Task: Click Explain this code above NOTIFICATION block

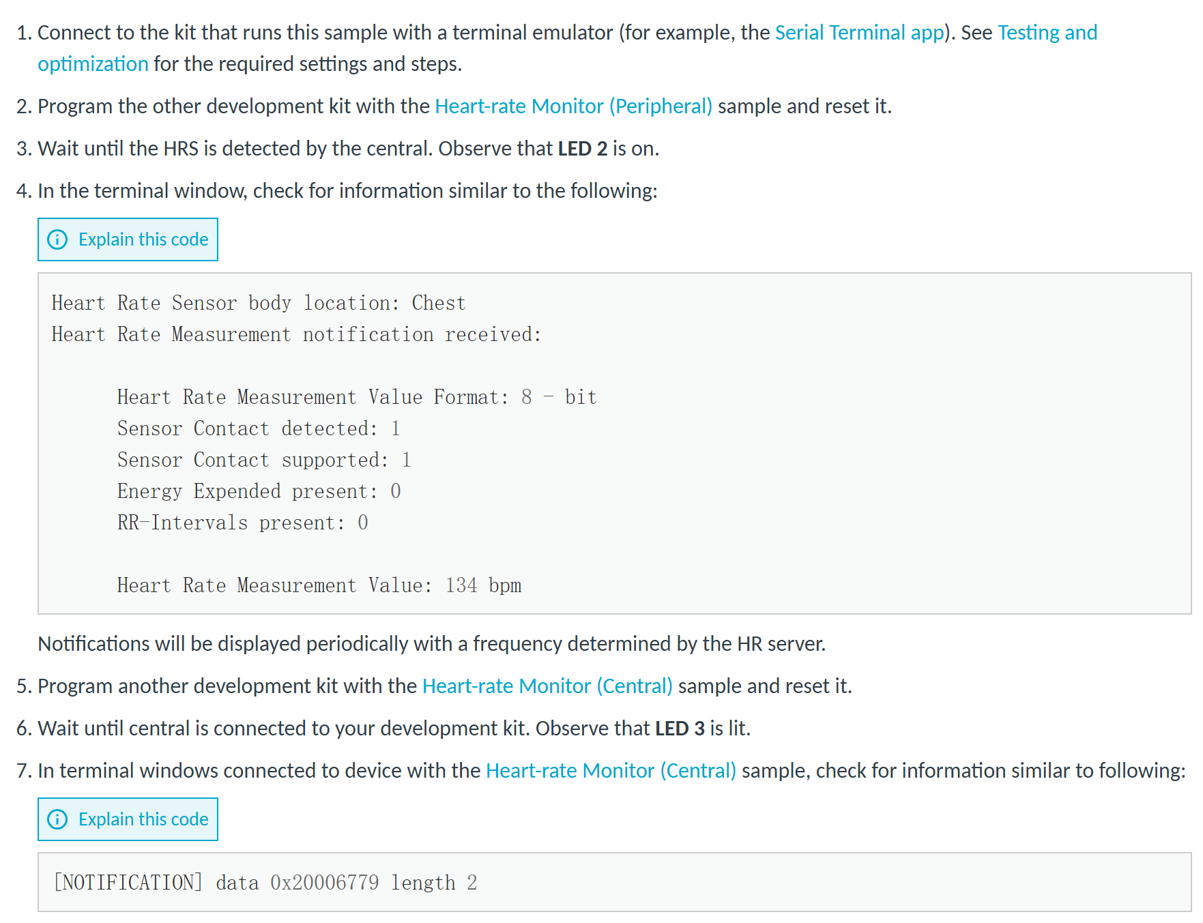Action: pyautogui.click(x=128, y=819)
